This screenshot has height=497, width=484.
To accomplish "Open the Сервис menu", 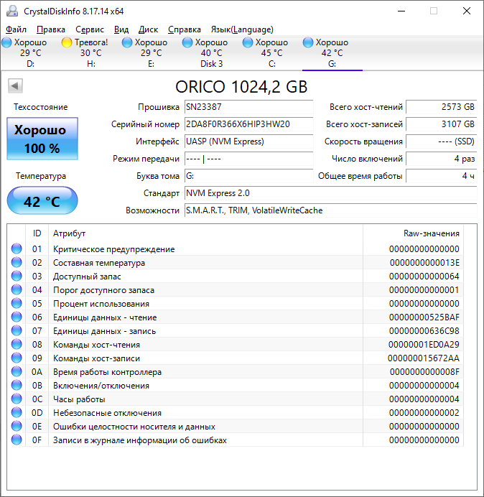I will [90, 29].
